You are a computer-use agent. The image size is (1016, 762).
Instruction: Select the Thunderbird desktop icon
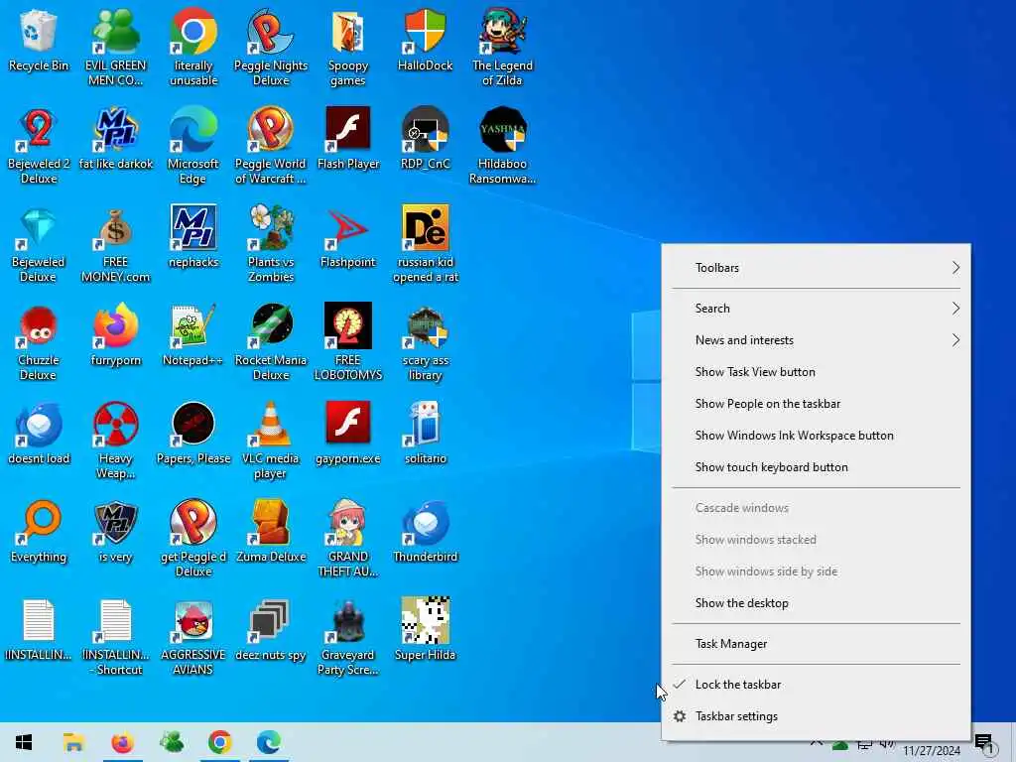[425, 532]
